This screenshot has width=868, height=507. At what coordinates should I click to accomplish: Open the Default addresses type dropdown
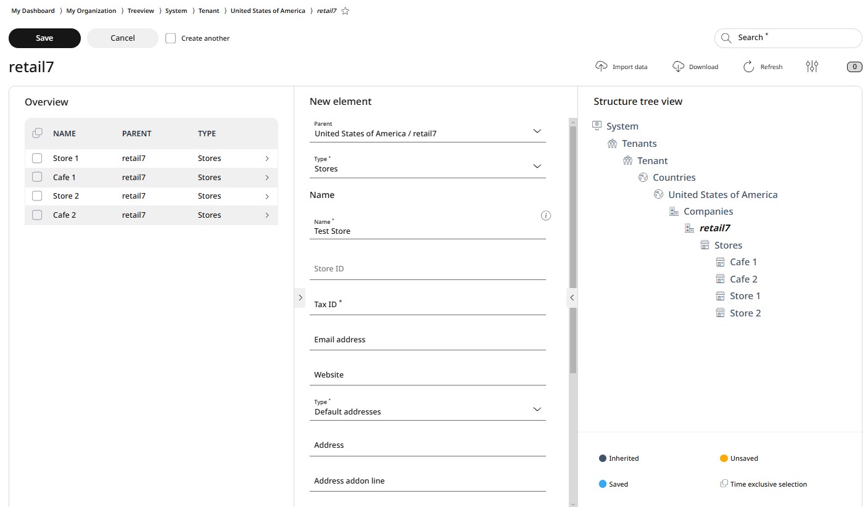coord(428,408)
